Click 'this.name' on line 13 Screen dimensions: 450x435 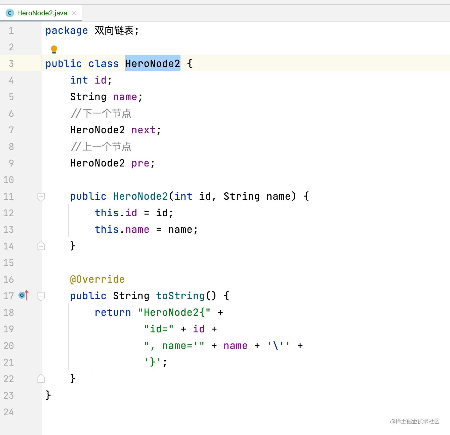pos(122,229)
